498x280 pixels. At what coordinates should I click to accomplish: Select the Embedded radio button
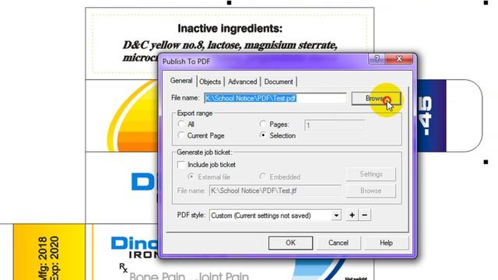[x=263, y=177]
